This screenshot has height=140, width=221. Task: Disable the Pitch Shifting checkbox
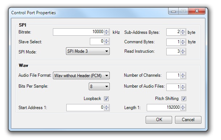184,99
